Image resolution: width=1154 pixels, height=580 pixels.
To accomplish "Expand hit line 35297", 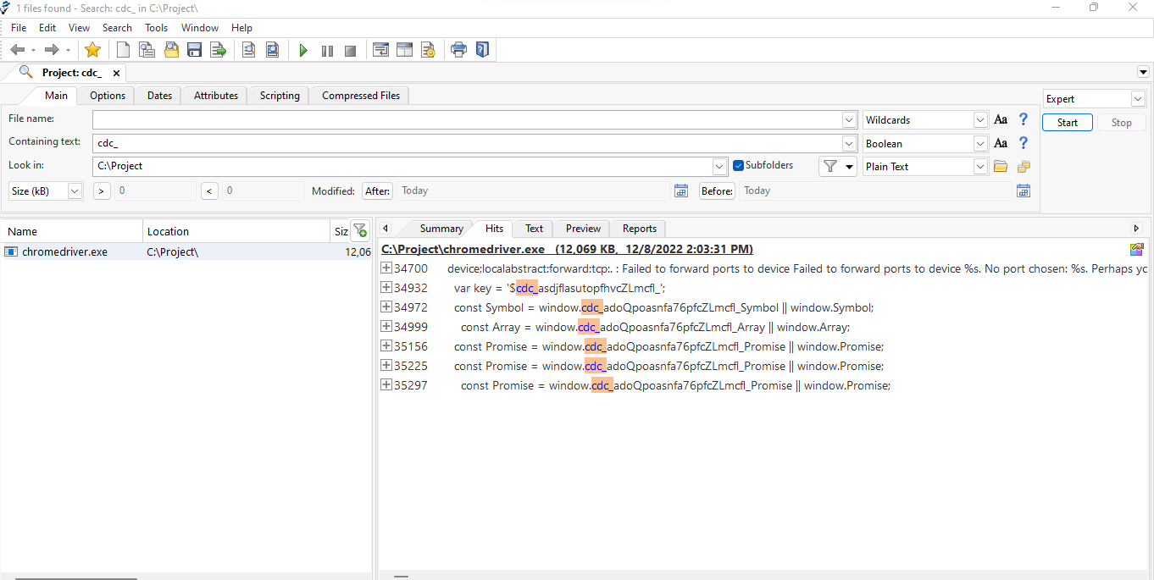I will 386,385.
